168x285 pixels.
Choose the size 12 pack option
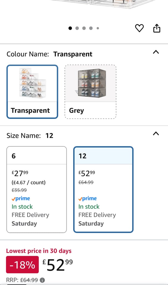coord(103,190)
